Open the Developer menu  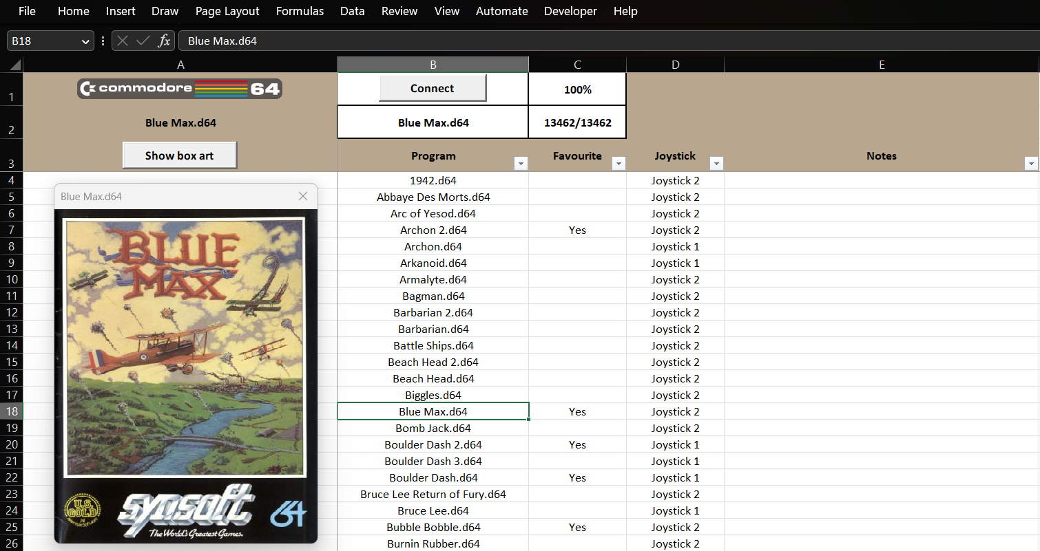[x=570, y=11]
